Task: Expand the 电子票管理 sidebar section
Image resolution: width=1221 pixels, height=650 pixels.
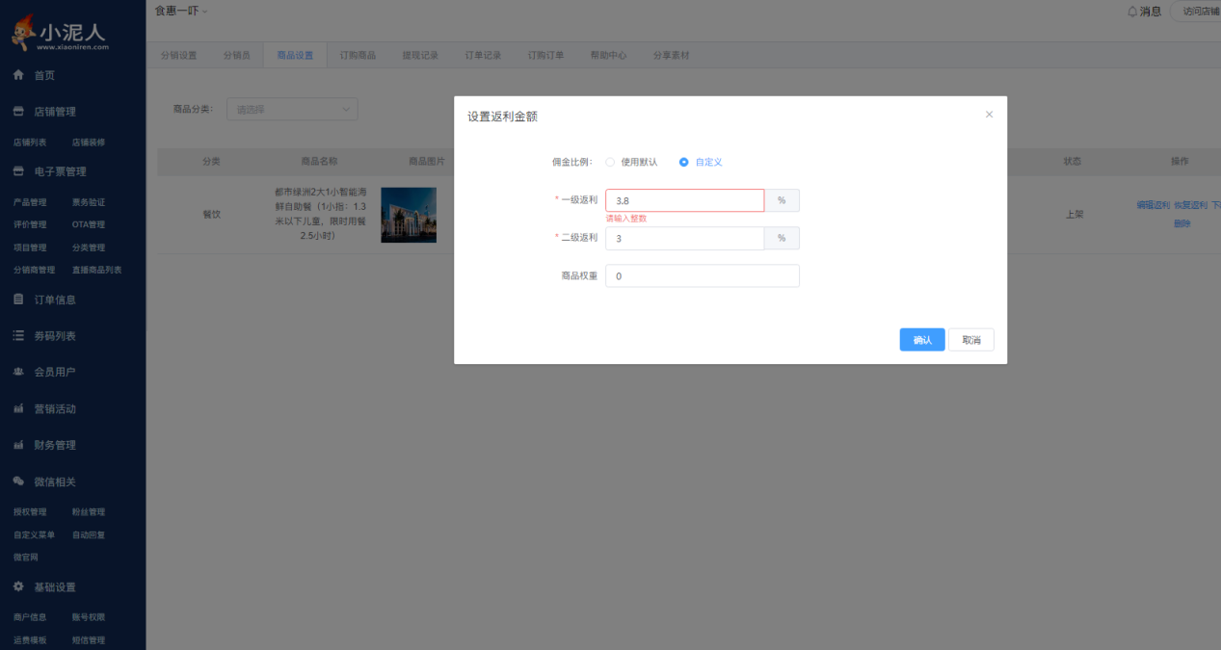Action: pos(60,171)
